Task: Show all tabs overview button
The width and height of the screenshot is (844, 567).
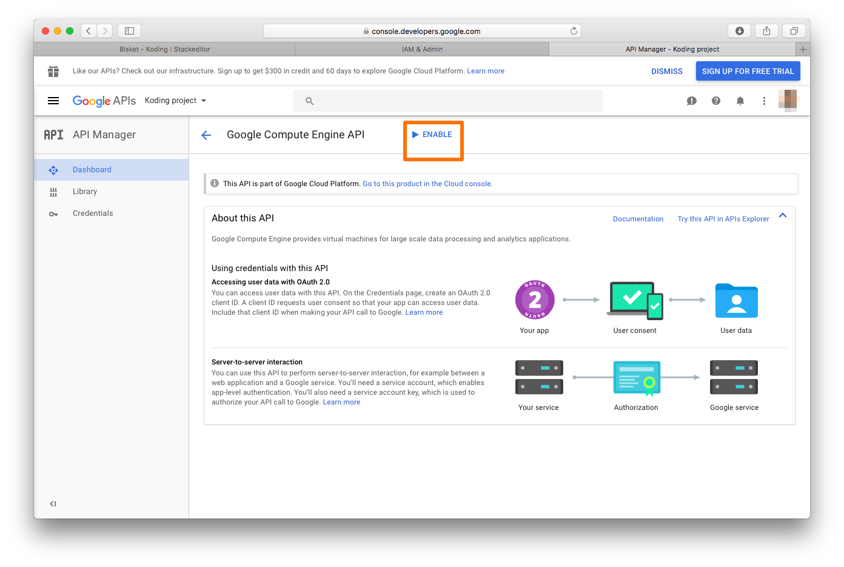Action: 794,31
